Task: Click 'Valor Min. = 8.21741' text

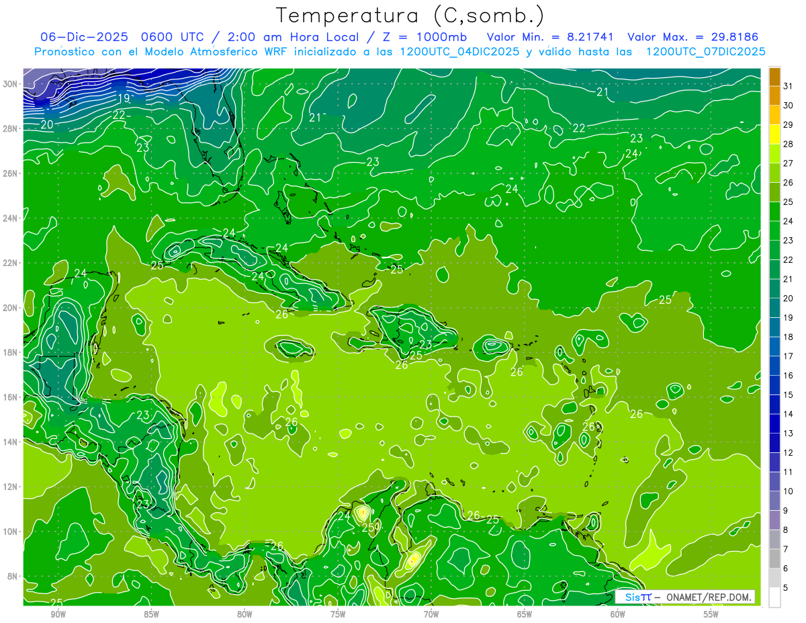Action: coord(551,36)
